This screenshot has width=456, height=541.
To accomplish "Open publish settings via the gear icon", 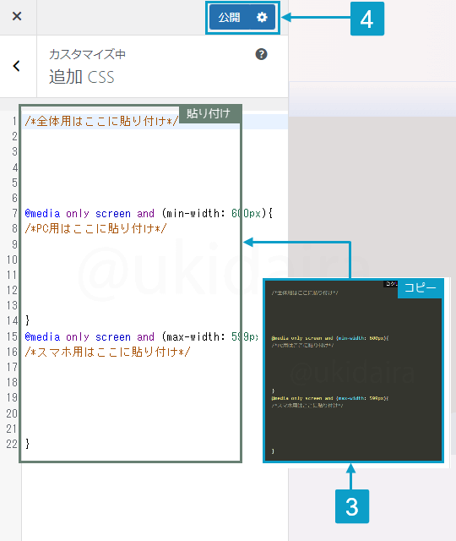I will pos(262,17).
